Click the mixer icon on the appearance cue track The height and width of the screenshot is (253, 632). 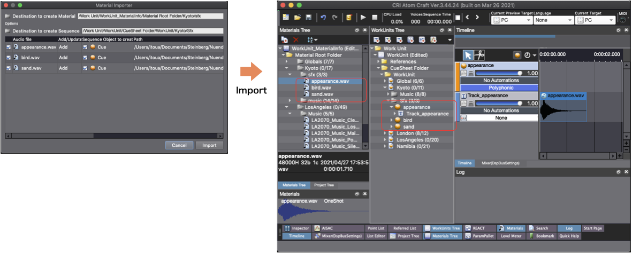(471, 73)
